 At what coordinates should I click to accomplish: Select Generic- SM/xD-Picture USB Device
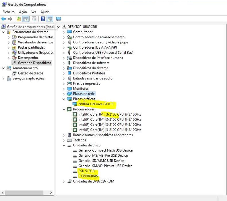105,166
